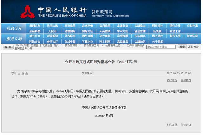Open 下载中心 menu item

87,41
